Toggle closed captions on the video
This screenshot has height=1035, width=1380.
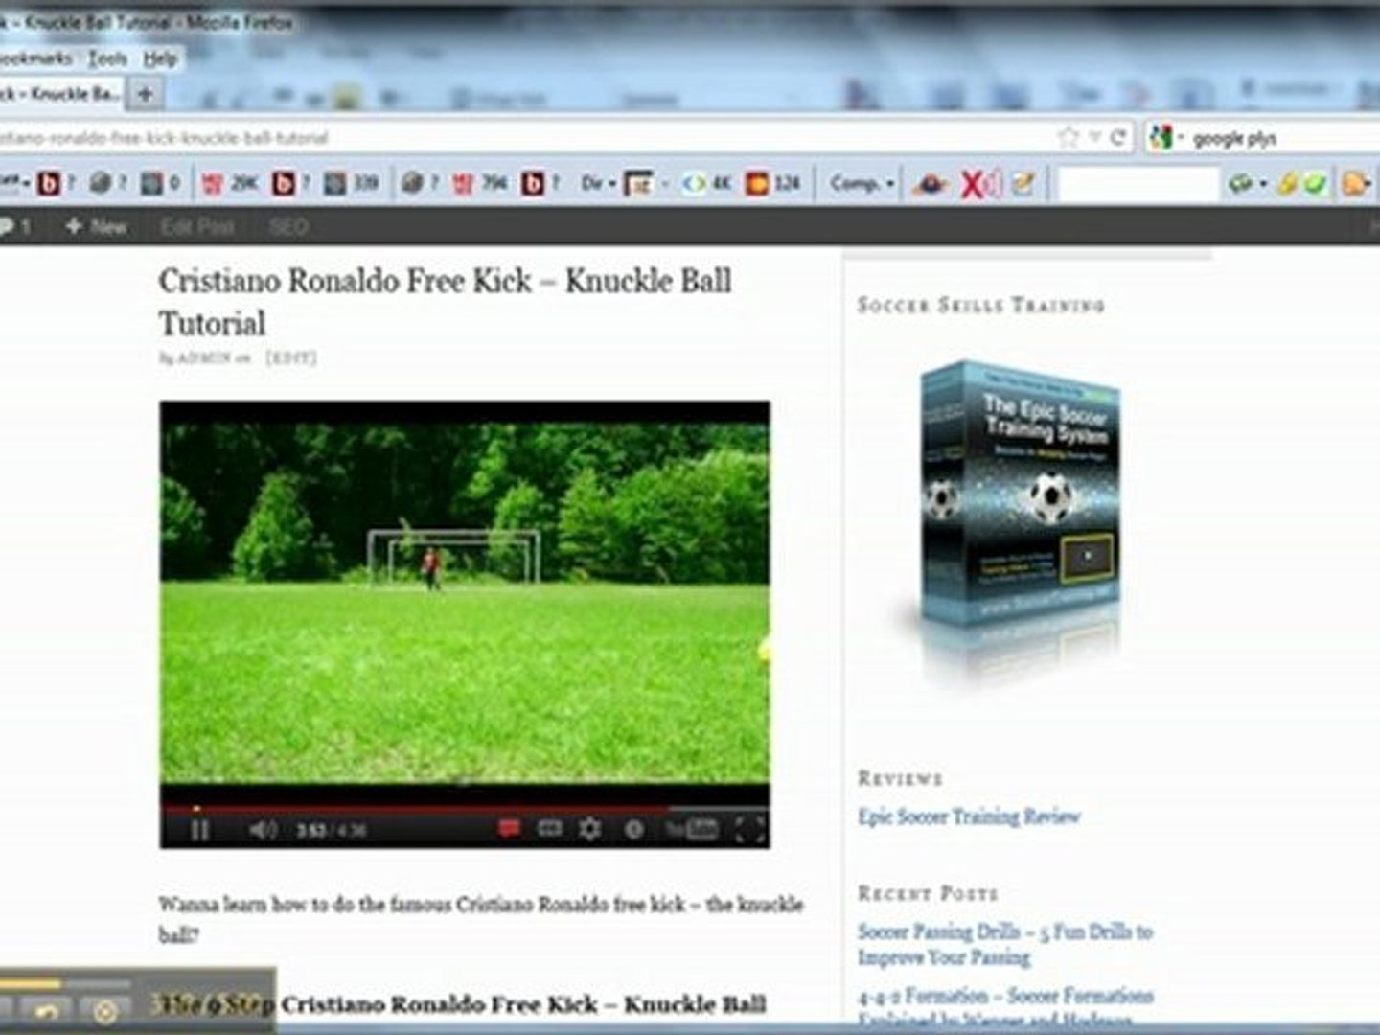pyautogui.click(x=550, y=829)
